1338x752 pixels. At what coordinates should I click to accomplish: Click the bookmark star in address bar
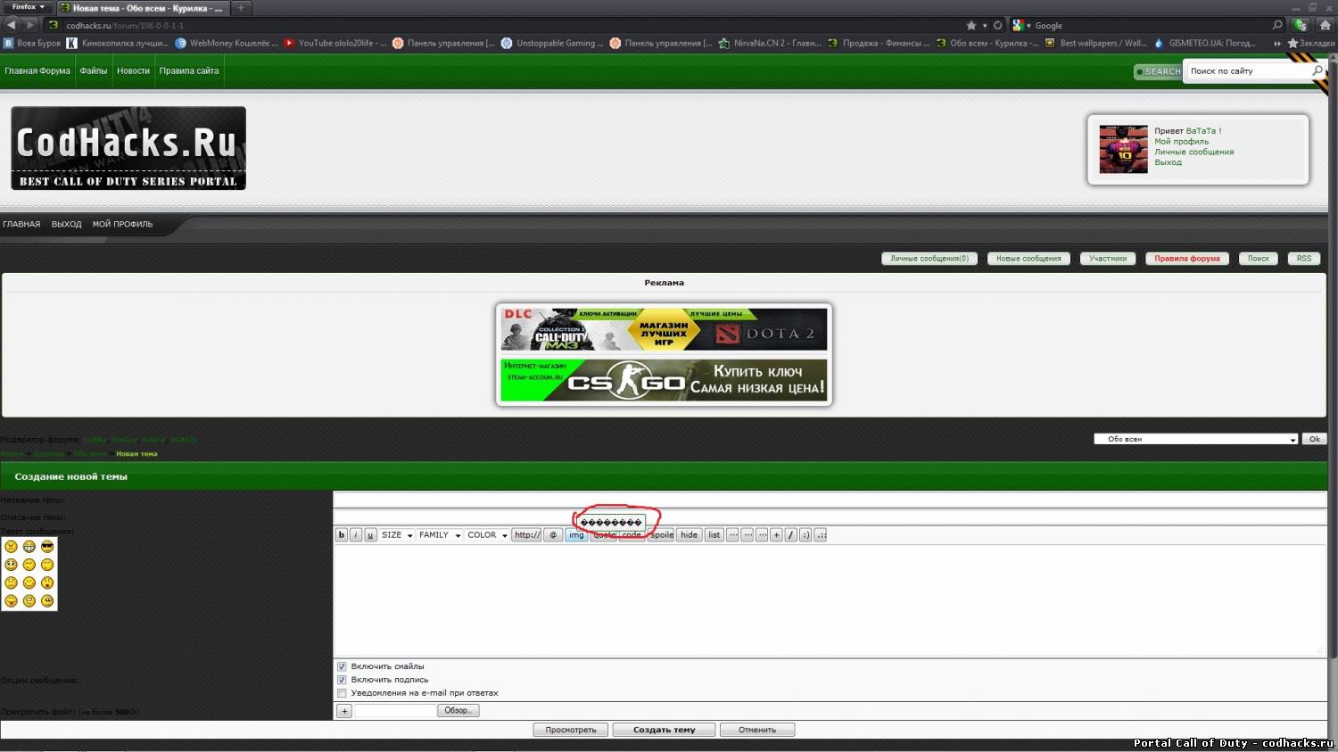[x=971, y=25]
